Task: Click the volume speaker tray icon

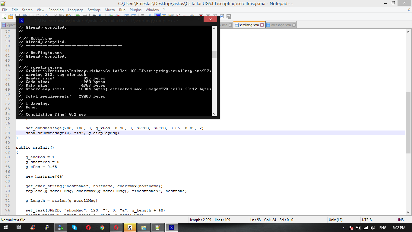Action: [373, 228]
